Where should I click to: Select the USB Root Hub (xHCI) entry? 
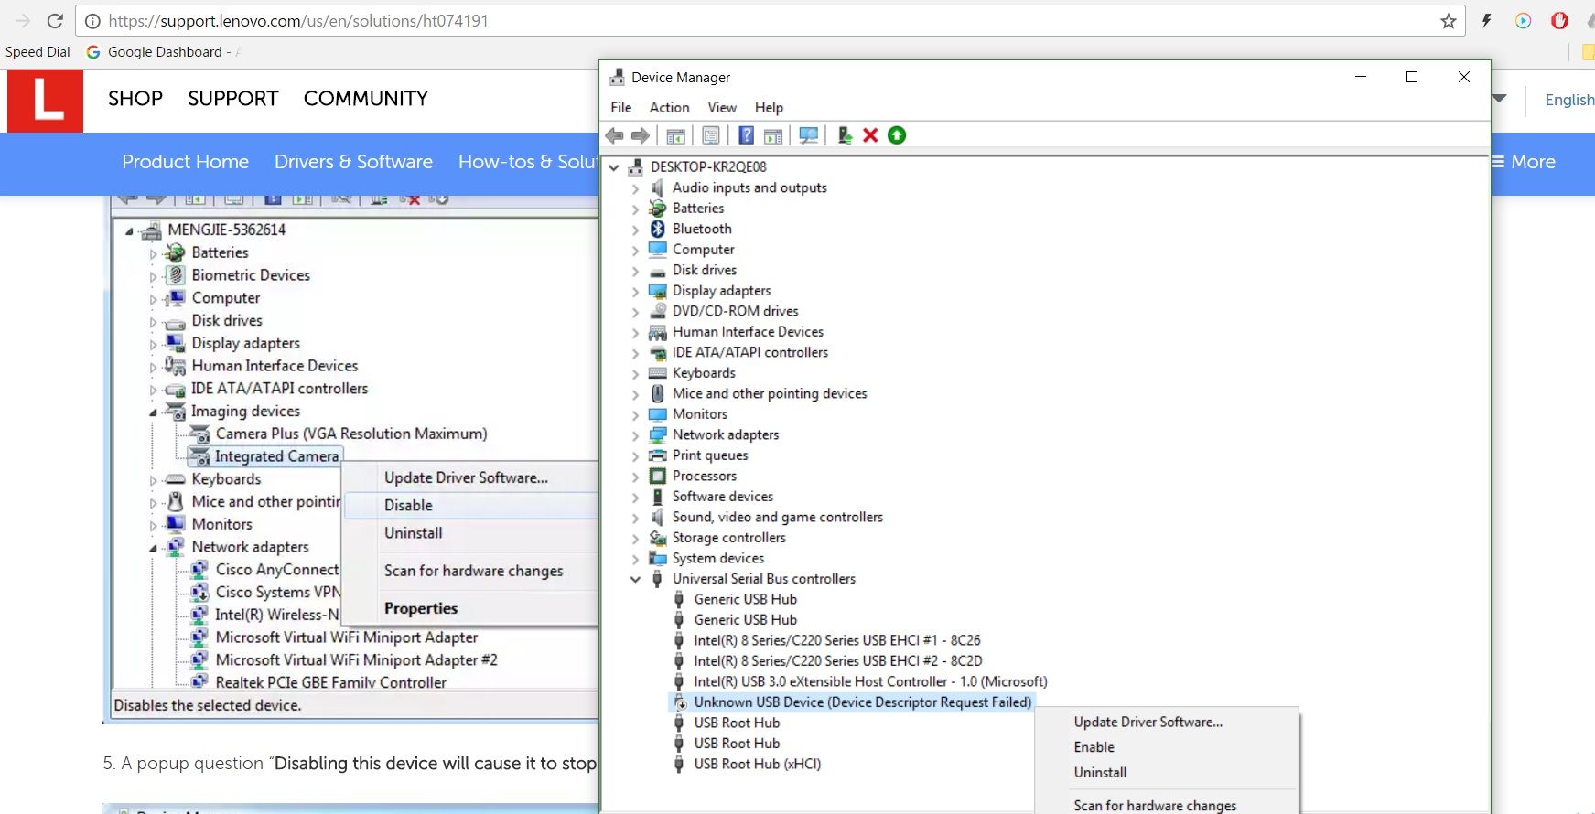click(x=757, y=764)
